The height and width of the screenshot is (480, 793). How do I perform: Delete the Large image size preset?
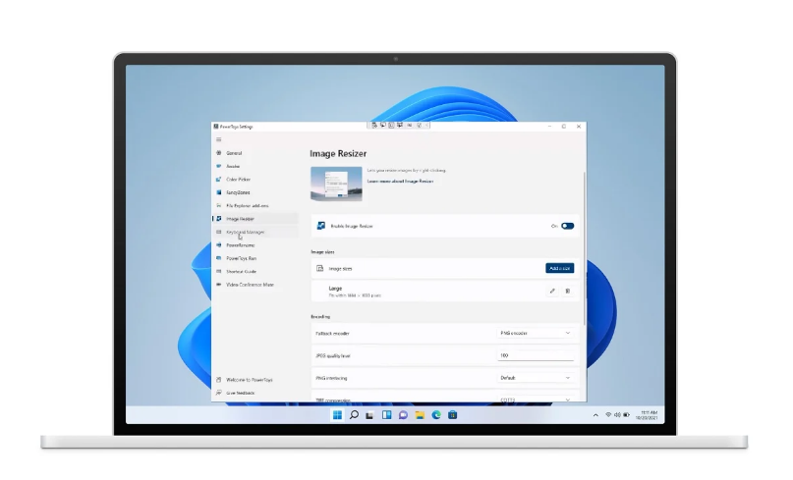tap(567, 291)
